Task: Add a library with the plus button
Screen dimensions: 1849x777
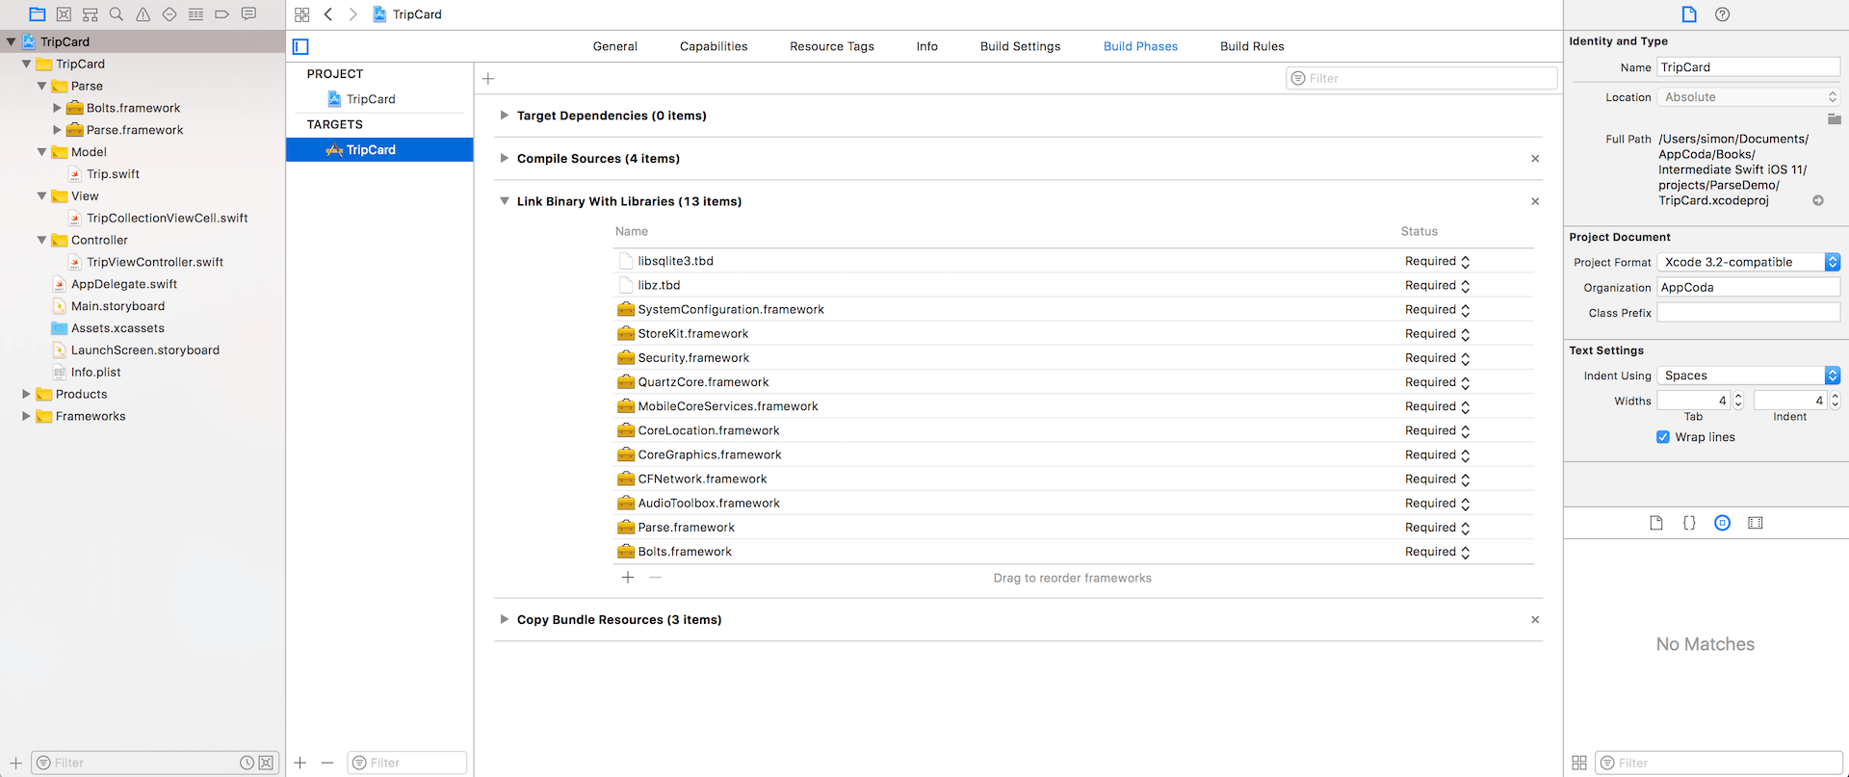Action: tap(628, 578)
